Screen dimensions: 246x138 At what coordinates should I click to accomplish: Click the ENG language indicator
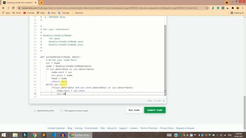(x=230, y=135)
